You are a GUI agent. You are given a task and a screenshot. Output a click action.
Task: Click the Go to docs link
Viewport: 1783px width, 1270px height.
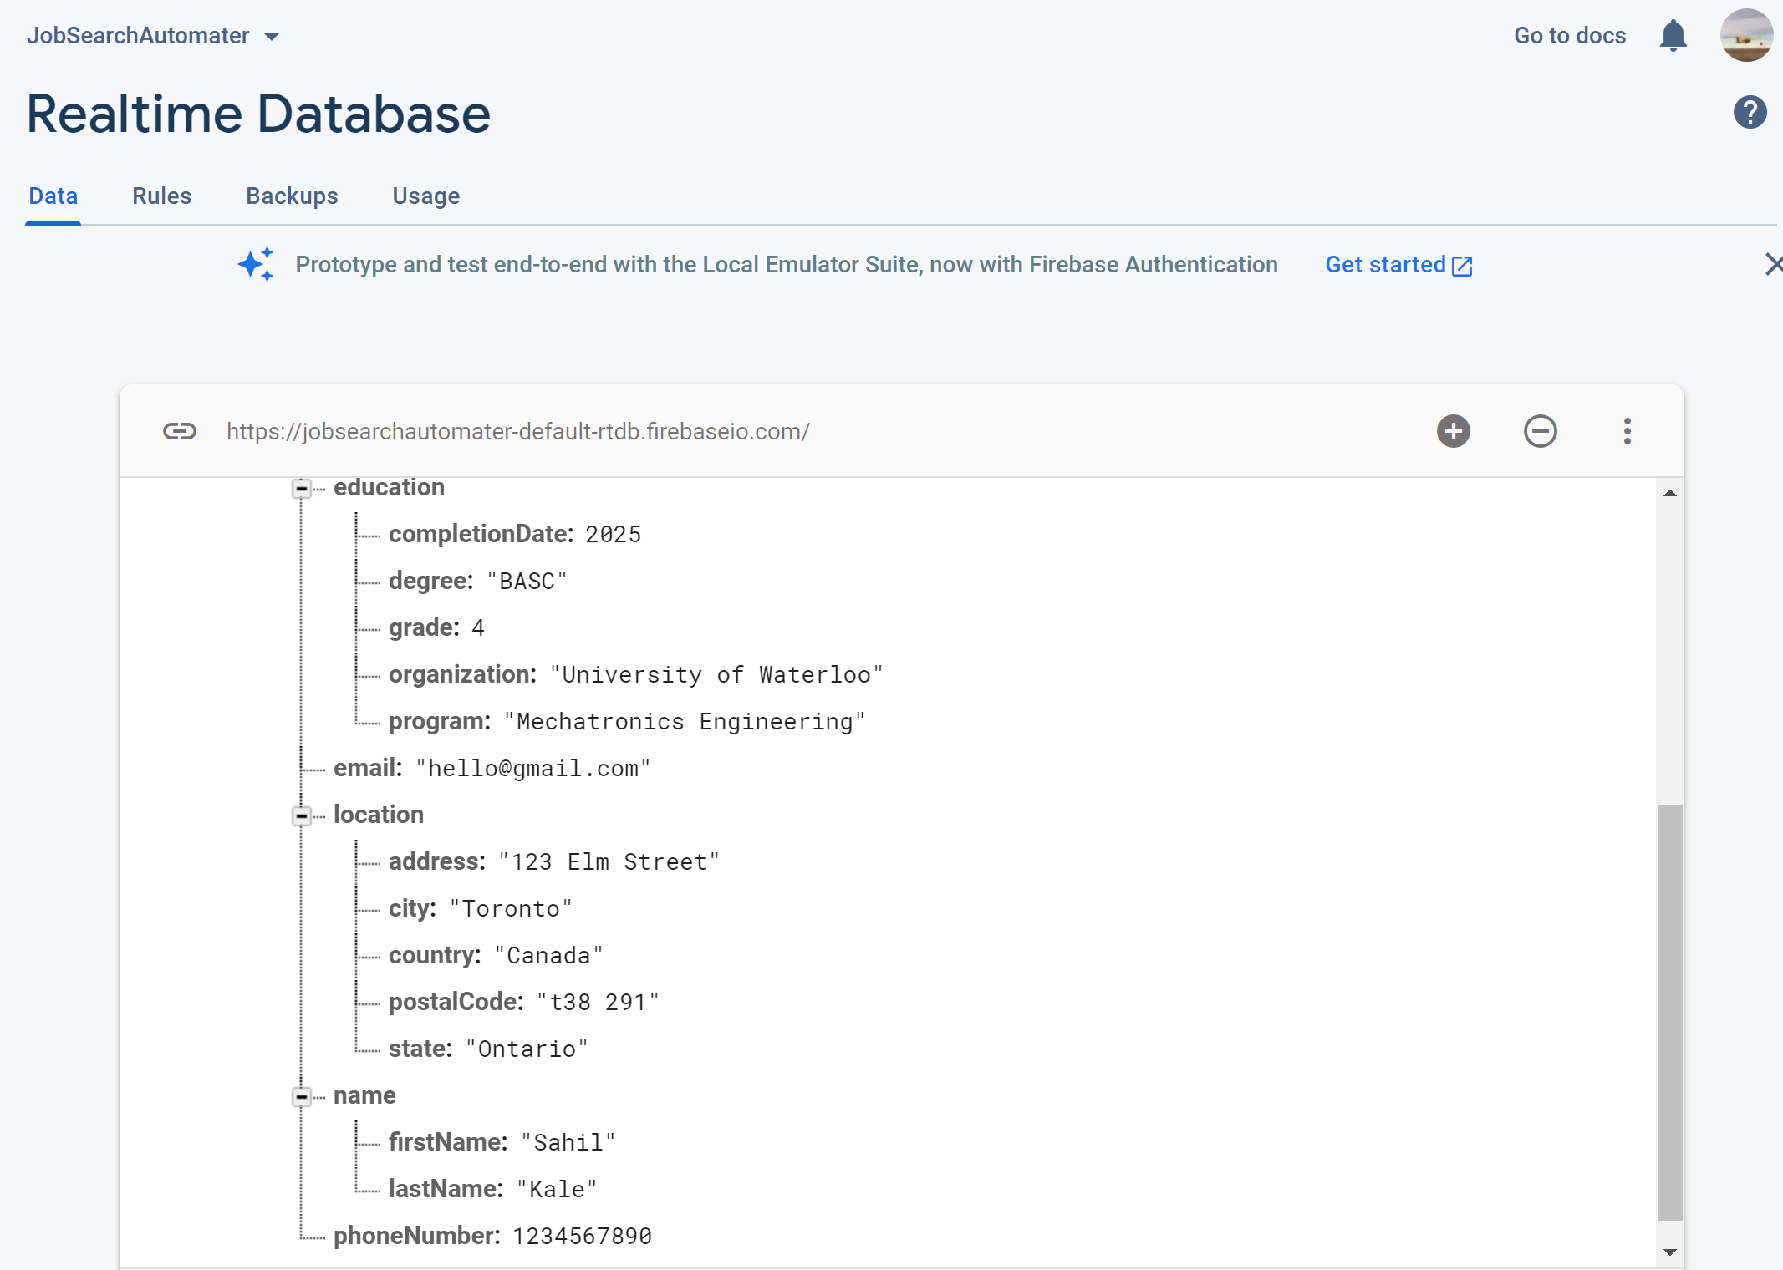point(1570,36)
